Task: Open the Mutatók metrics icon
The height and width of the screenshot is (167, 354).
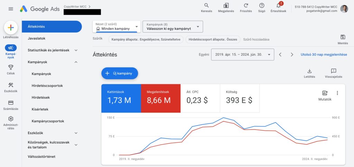Action: (325, 93)
